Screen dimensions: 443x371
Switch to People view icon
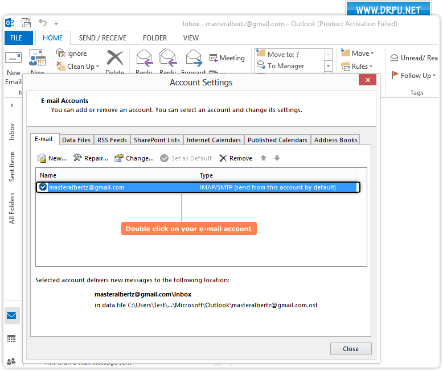click(11, 361)
